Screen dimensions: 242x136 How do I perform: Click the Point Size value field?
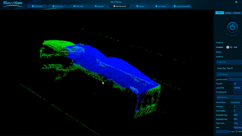pyautogui.click(x=238, y=107)
